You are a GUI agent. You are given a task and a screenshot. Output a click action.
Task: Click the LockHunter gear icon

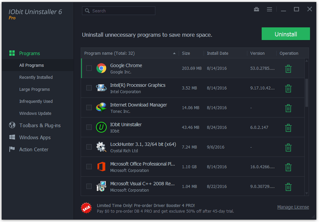click(x=101, y=147)
